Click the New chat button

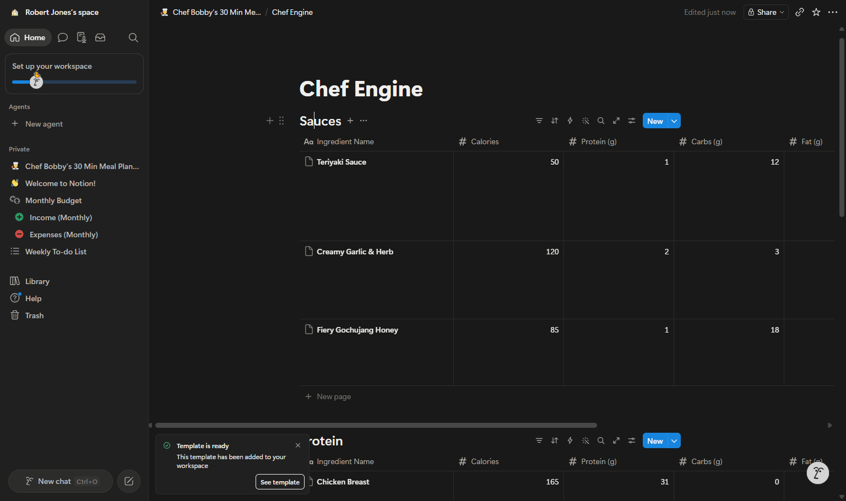point(61,481)
